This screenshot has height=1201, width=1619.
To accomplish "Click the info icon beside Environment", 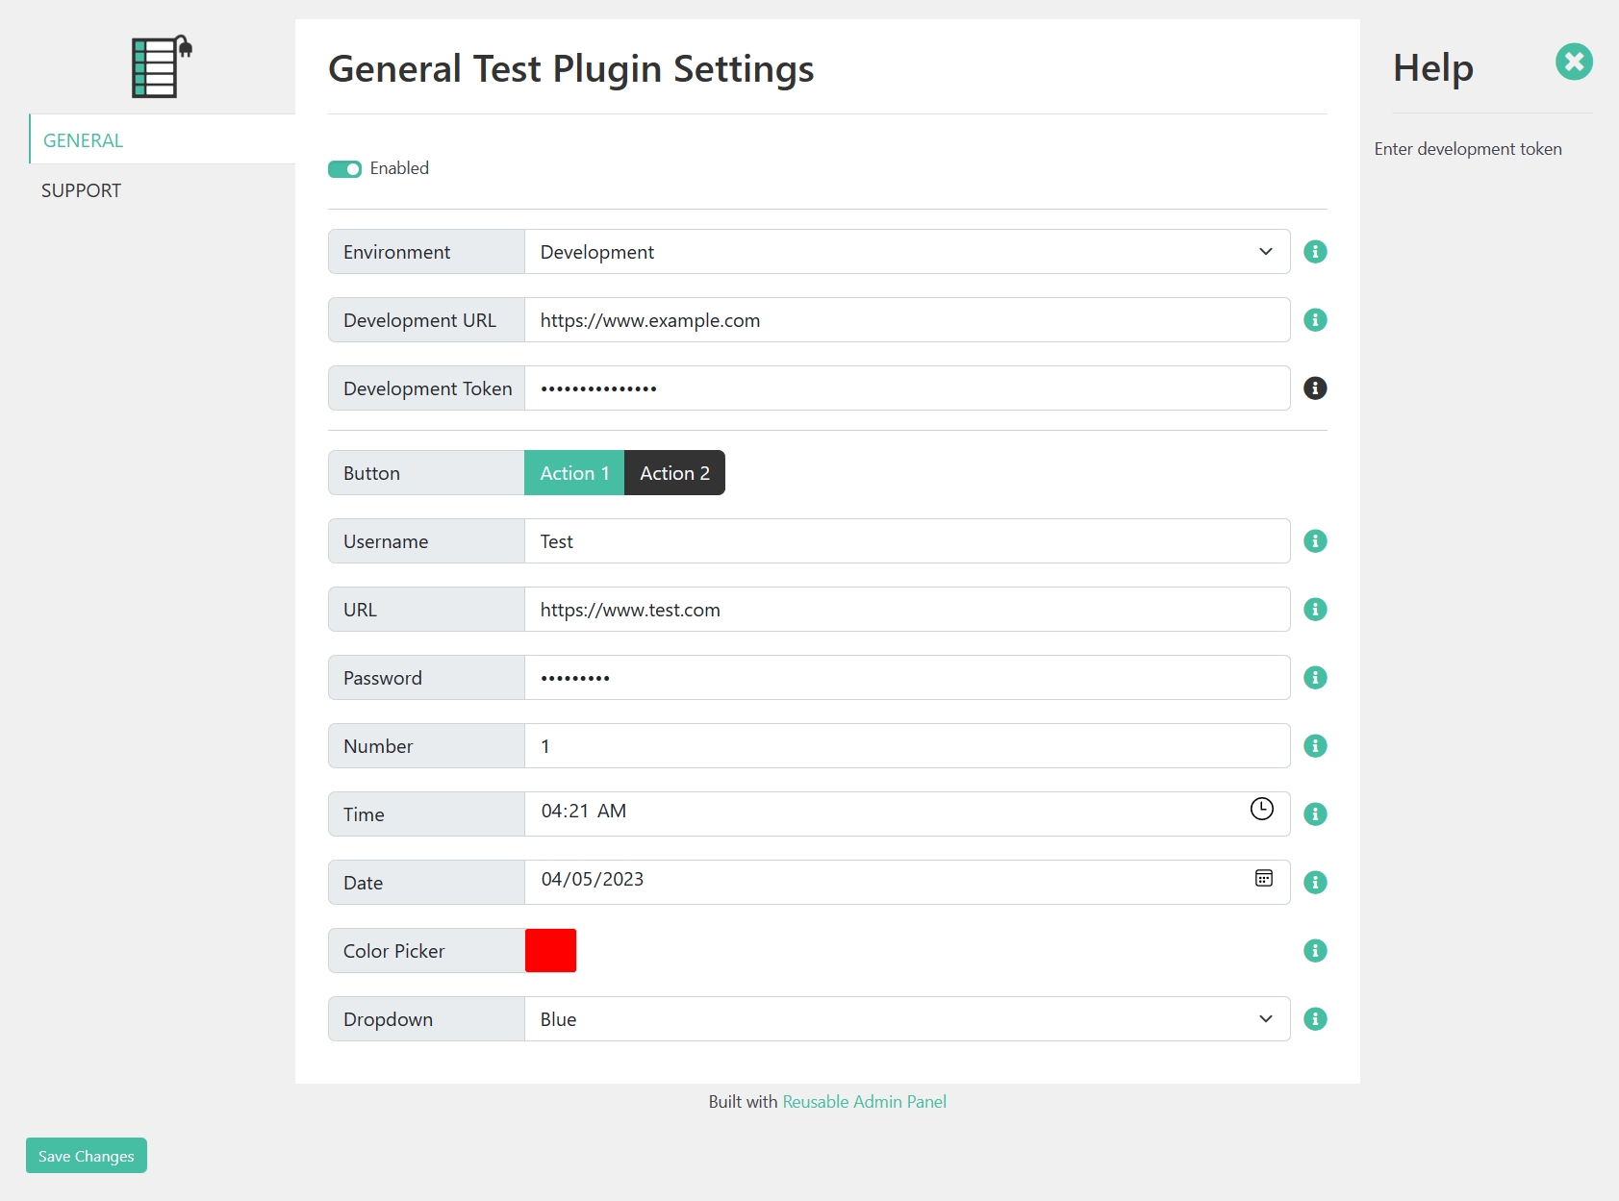I will pos(1315,252).
